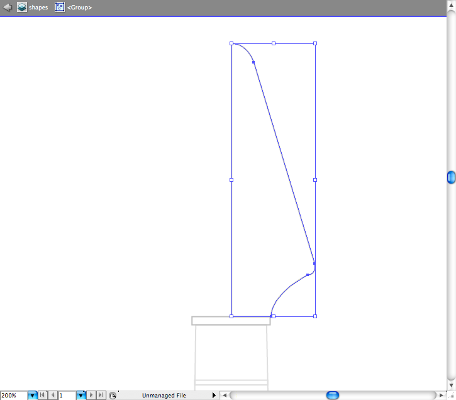Screen dimensions: 456x400
Task: Go to the next artboard
Action: click(x=92, y=396)
